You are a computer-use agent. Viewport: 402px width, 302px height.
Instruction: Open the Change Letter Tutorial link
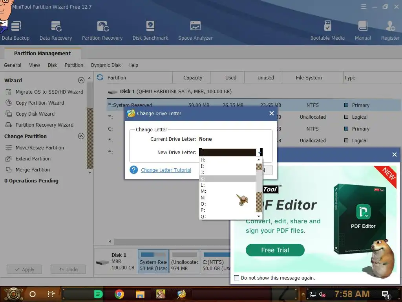[166, 170]
